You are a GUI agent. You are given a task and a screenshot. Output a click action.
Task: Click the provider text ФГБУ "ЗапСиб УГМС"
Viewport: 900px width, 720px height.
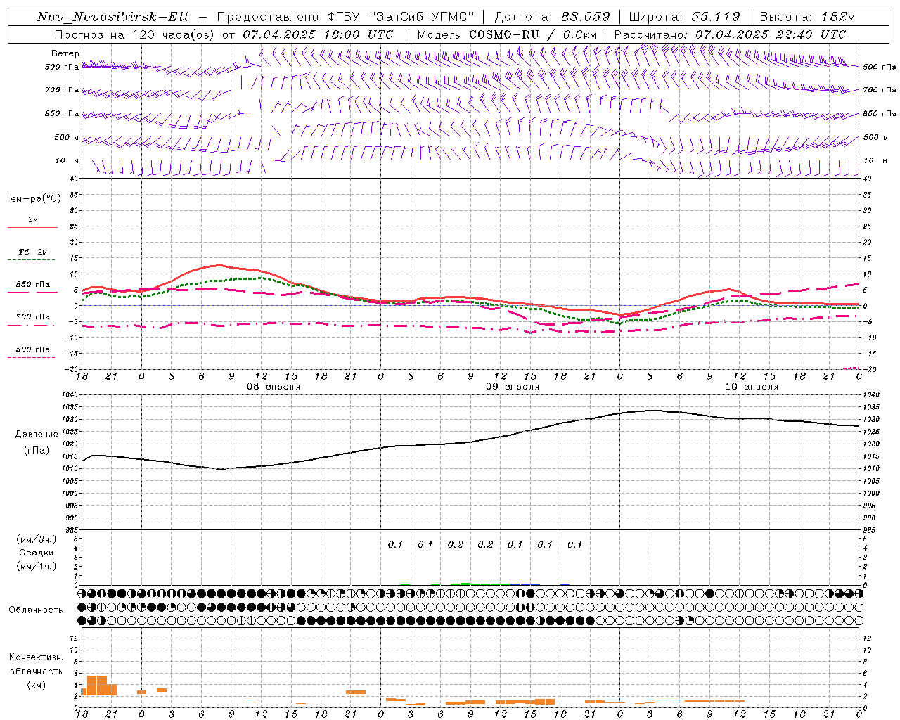(401, 17)
